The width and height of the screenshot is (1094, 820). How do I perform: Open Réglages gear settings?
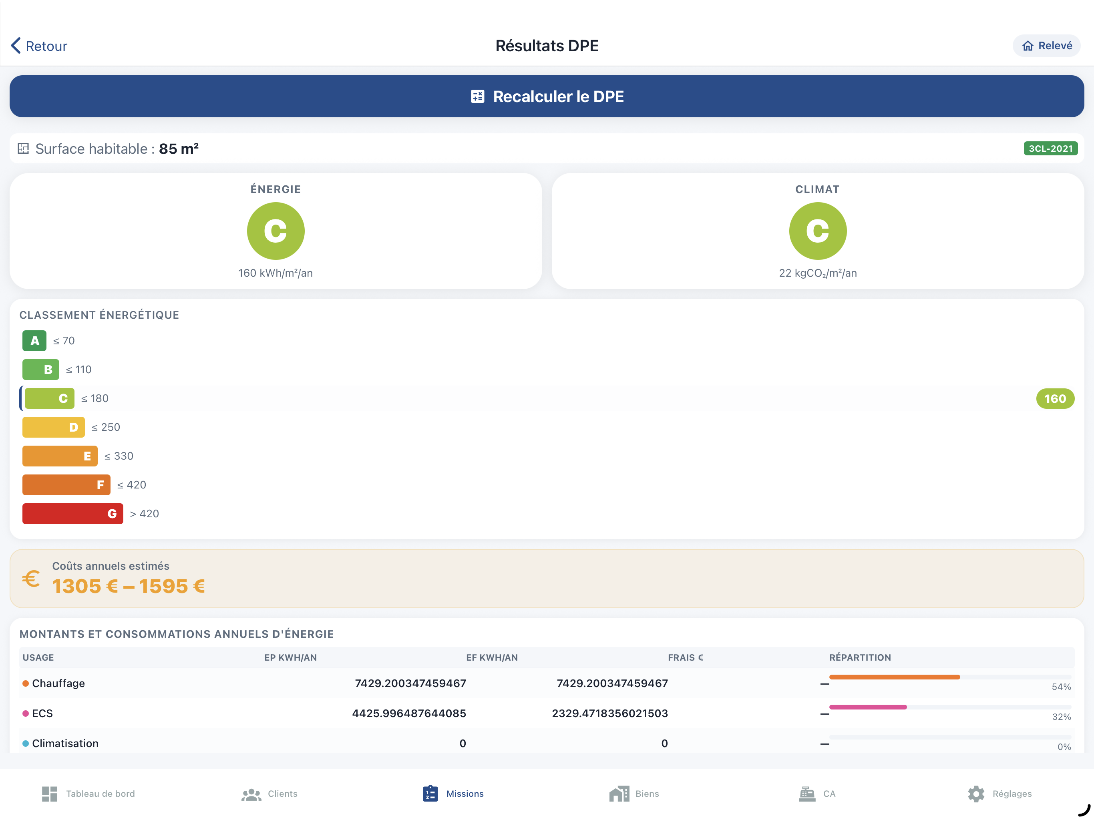tap(999, 793)
